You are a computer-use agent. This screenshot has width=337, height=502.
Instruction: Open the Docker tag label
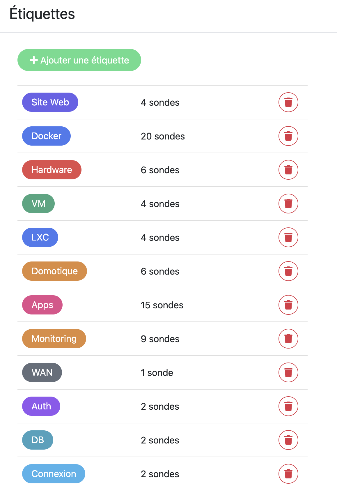(46, 136)
